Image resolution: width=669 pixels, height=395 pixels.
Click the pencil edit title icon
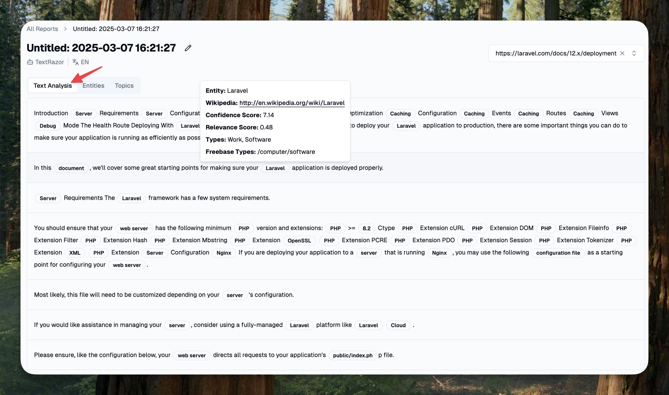tap(188, 48)
